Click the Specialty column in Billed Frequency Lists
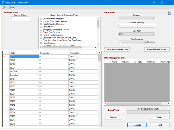Viewport: 174px width, 130px height. (139, 62)
